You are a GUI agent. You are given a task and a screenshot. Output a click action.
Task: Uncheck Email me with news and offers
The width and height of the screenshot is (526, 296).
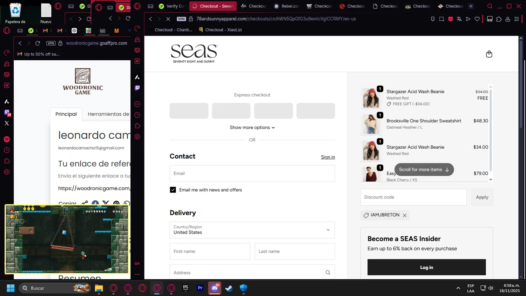click(173, 190)
